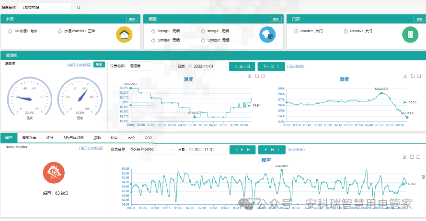
Task: Click the search icon beside station name
Action: pos(79,7)
